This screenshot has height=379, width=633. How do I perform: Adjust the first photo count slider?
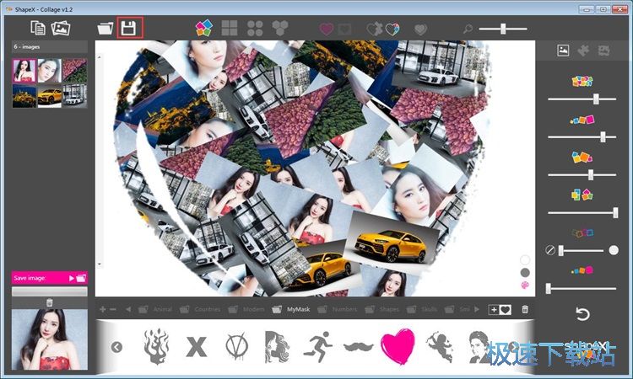tap(582, 99)
